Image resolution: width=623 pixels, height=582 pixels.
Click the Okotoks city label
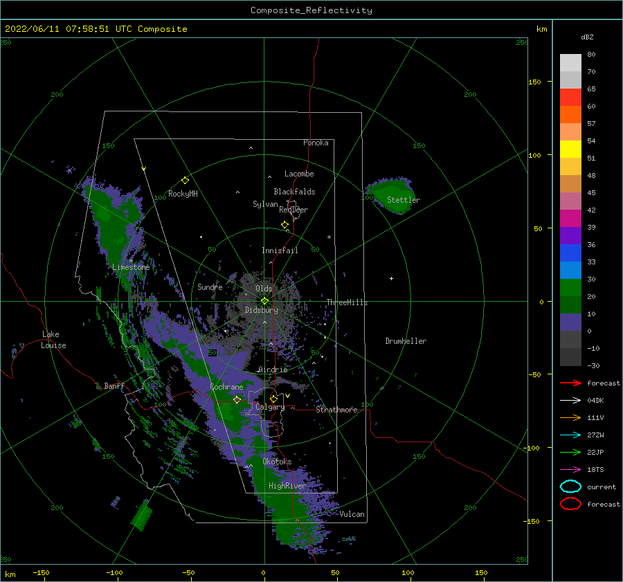click(277, 462)
